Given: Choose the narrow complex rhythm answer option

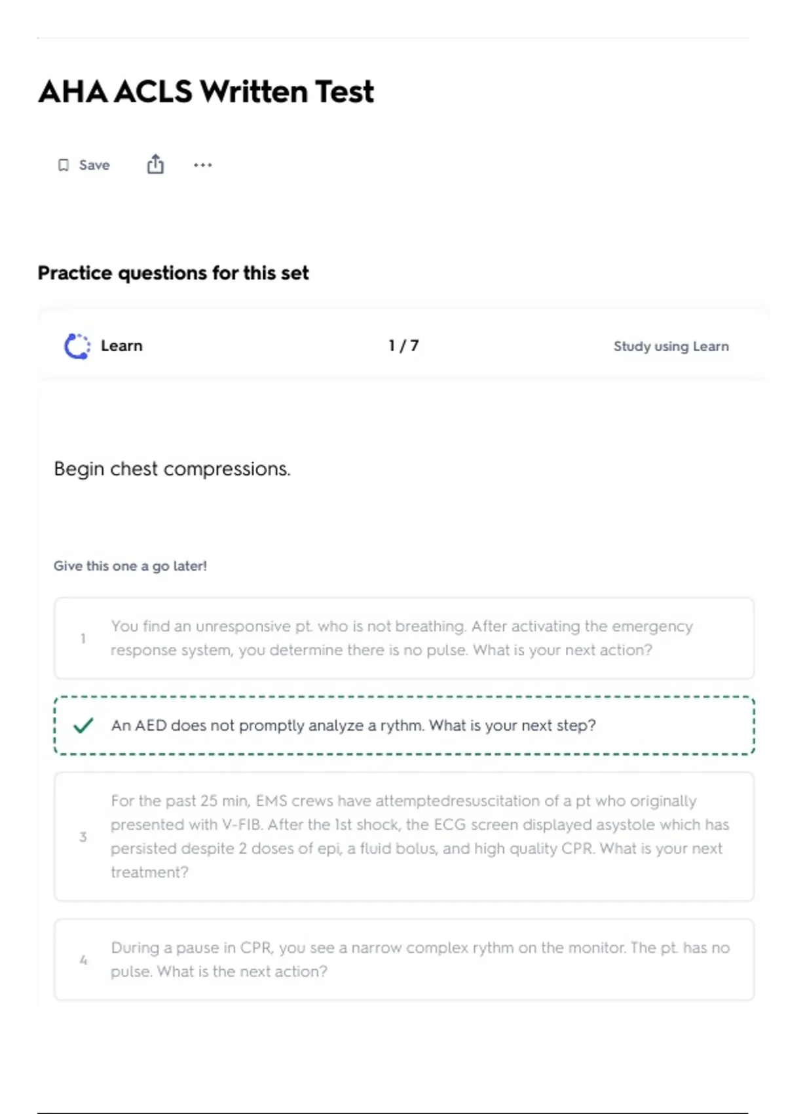Looking at the screenshot, I should 419,960.
